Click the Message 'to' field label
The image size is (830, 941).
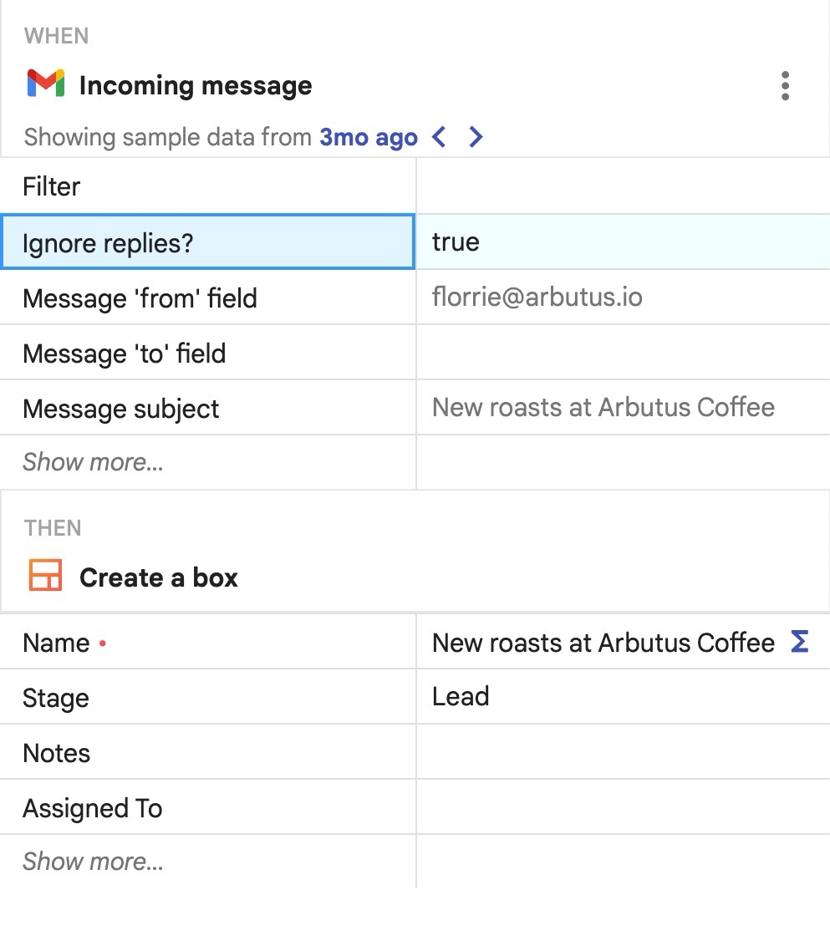(x=207, y=353)
